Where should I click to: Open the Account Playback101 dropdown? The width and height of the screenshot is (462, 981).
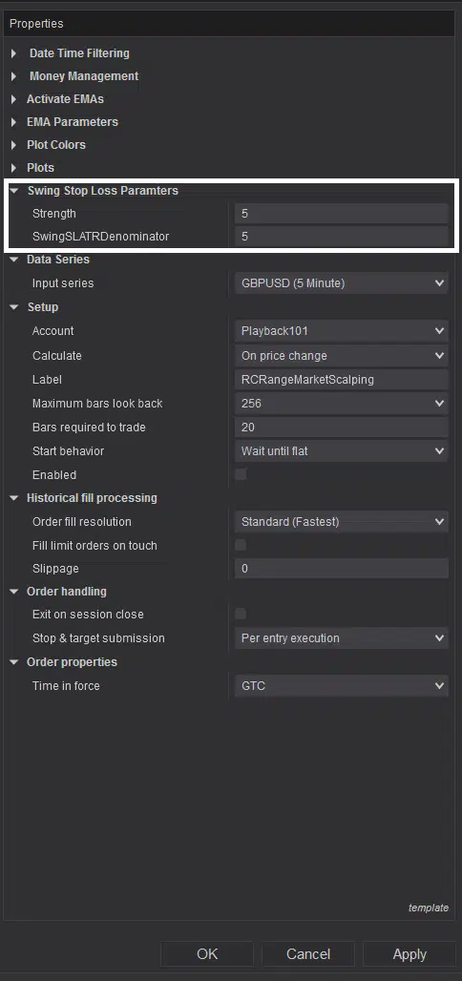coord(341,331)
